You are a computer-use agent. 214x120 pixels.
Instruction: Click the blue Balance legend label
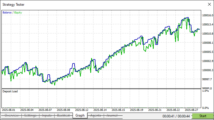tap(7, 13)
